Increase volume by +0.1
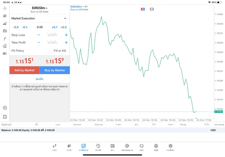225x157 pixels. coord(54,27)
